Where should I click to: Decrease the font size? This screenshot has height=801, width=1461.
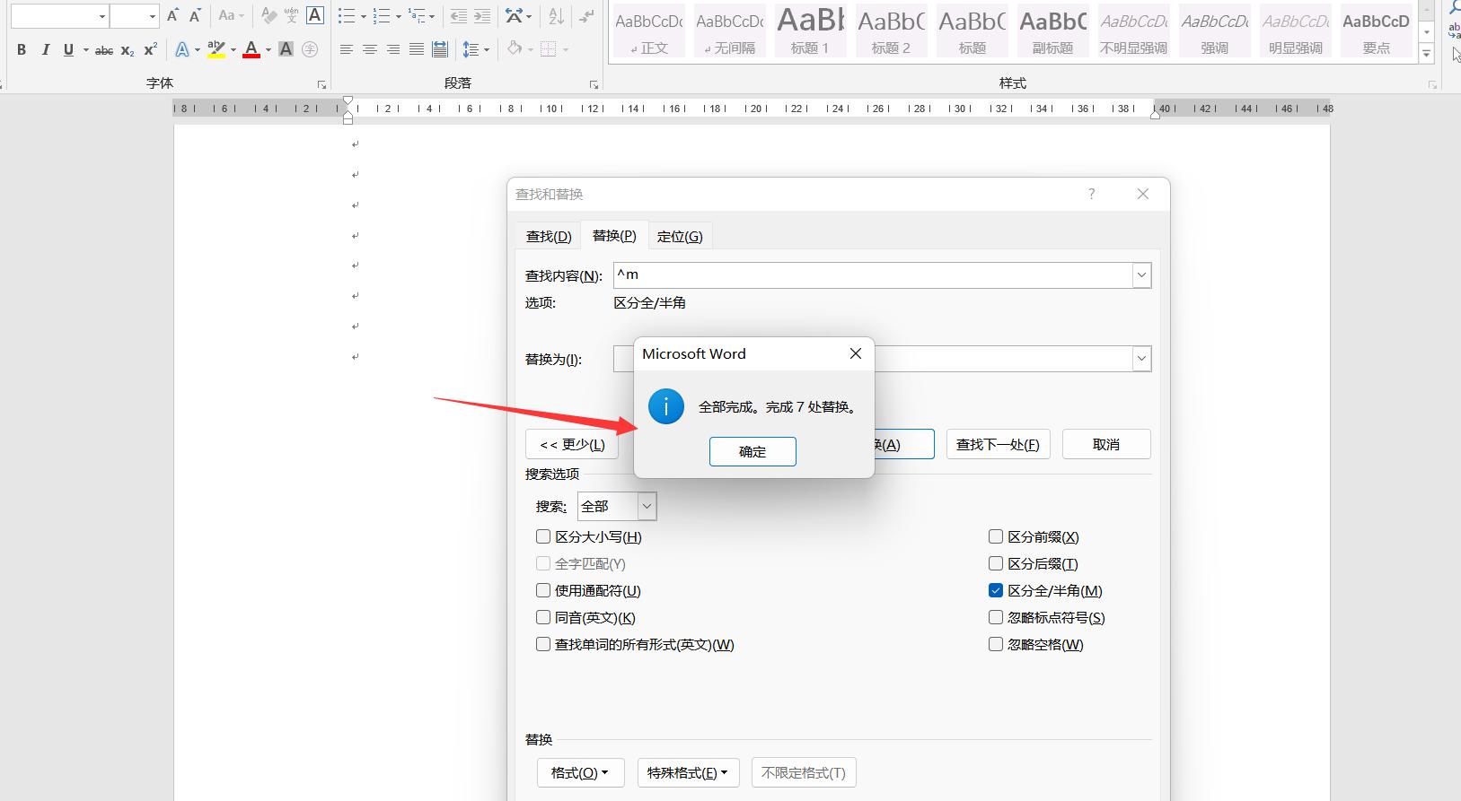(x=195, y=15)
